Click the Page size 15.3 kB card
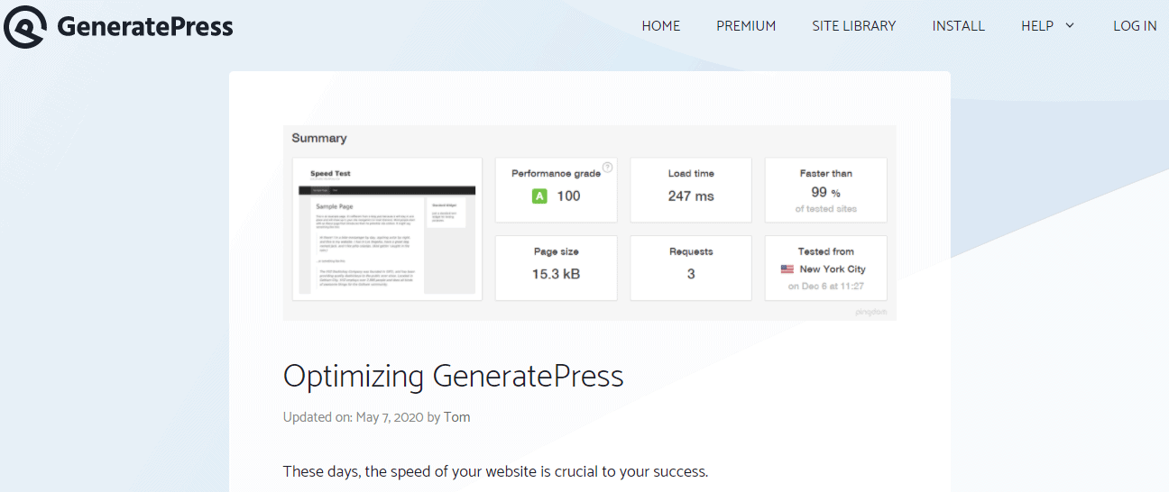 (556, 268)
